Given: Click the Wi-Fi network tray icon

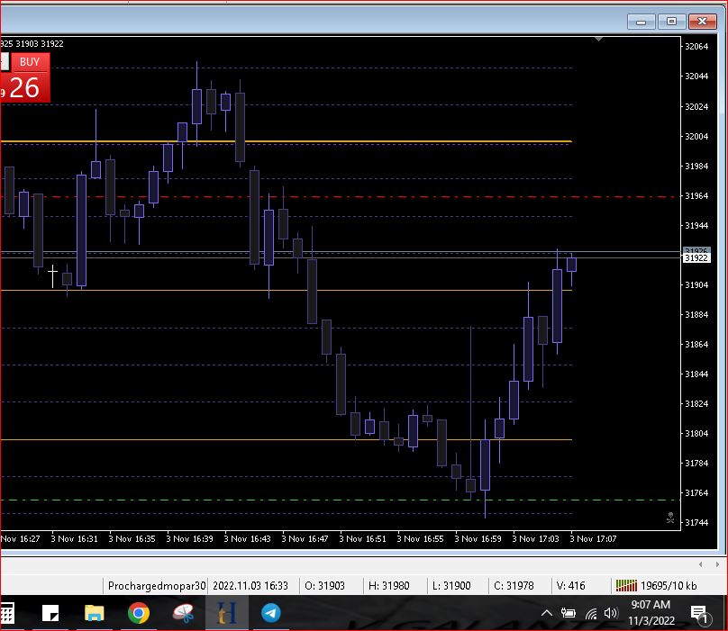Looking at the screenshot, I should coord(591,613).
